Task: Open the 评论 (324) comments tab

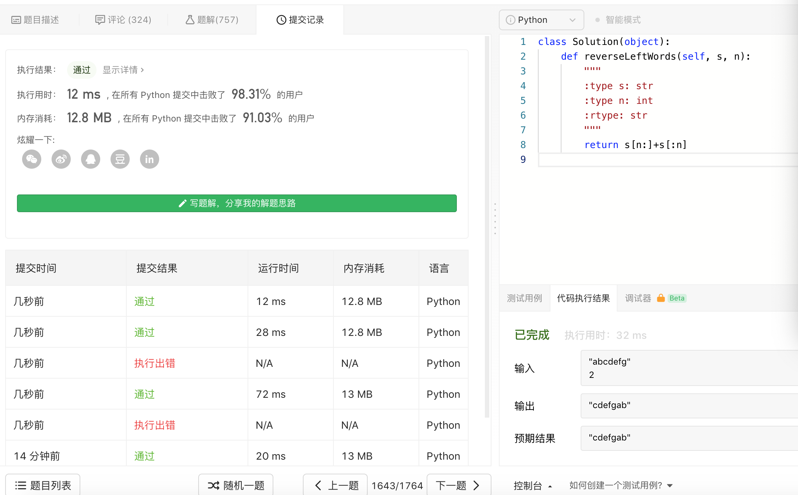Action: (123, 20)
